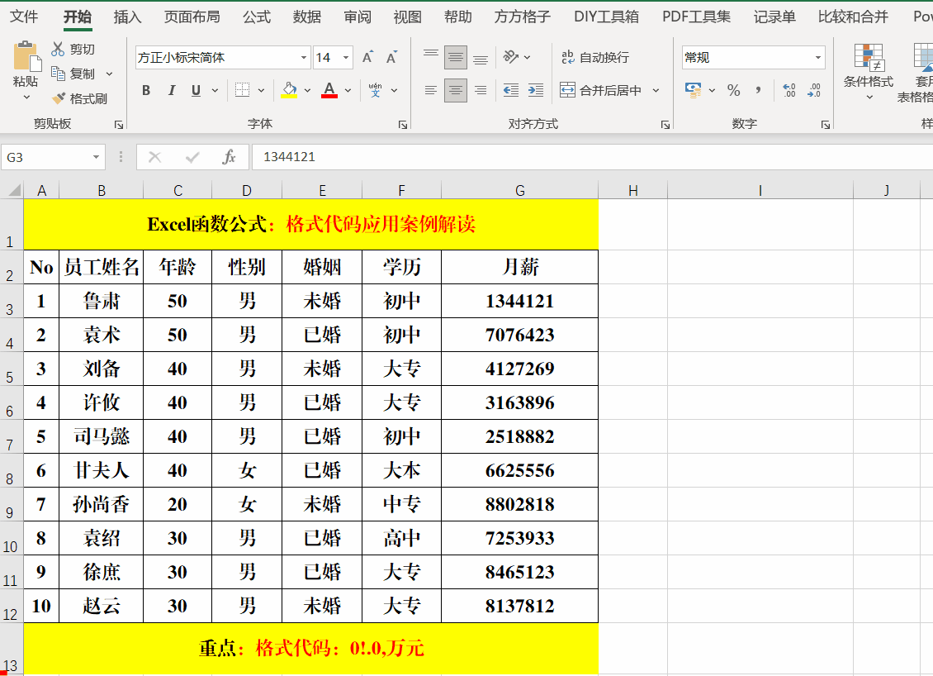
Task: Open the Merge & Center (合并后居中) dropdown arrow
Action: coord(656,90)
